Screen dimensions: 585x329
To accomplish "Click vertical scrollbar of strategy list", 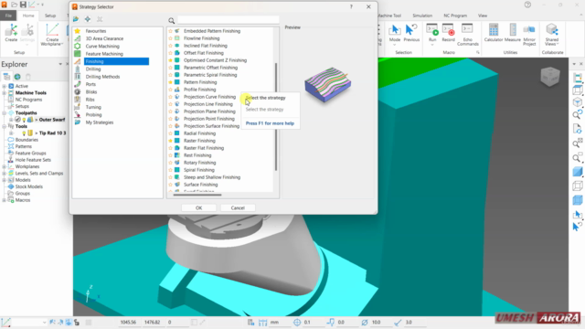I will tap(276, 116).
